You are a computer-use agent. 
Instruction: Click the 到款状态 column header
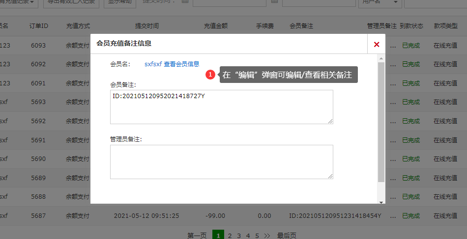[x=411, y=26]
